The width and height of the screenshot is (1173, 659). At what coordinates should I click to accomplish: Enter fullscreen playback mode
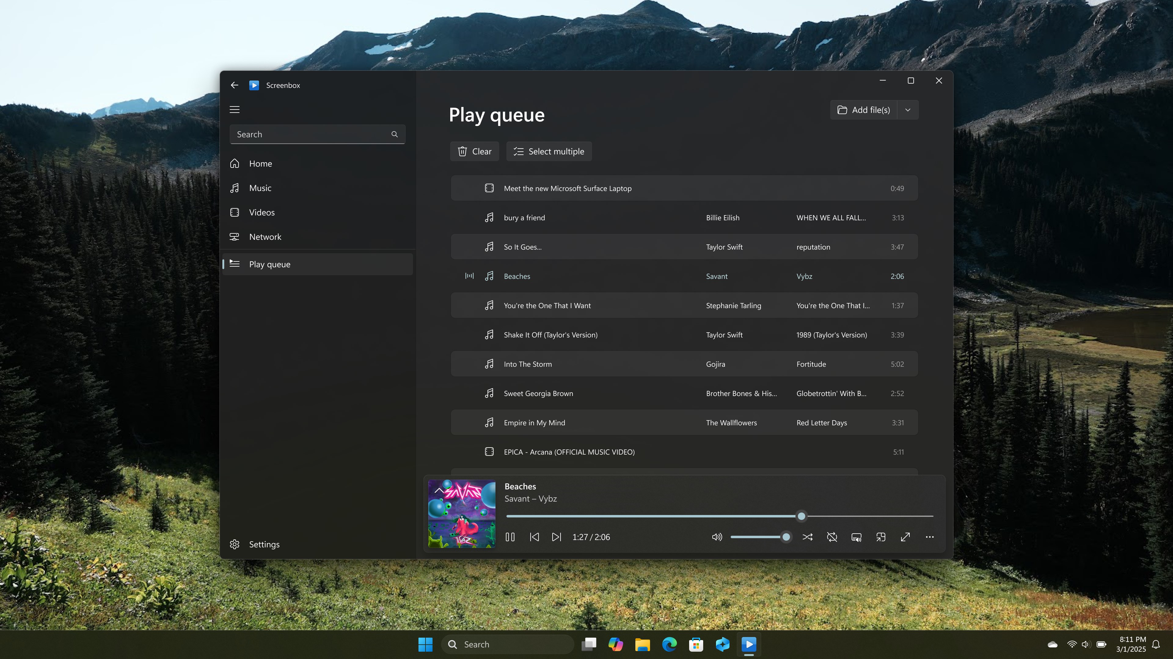point(905,537)
